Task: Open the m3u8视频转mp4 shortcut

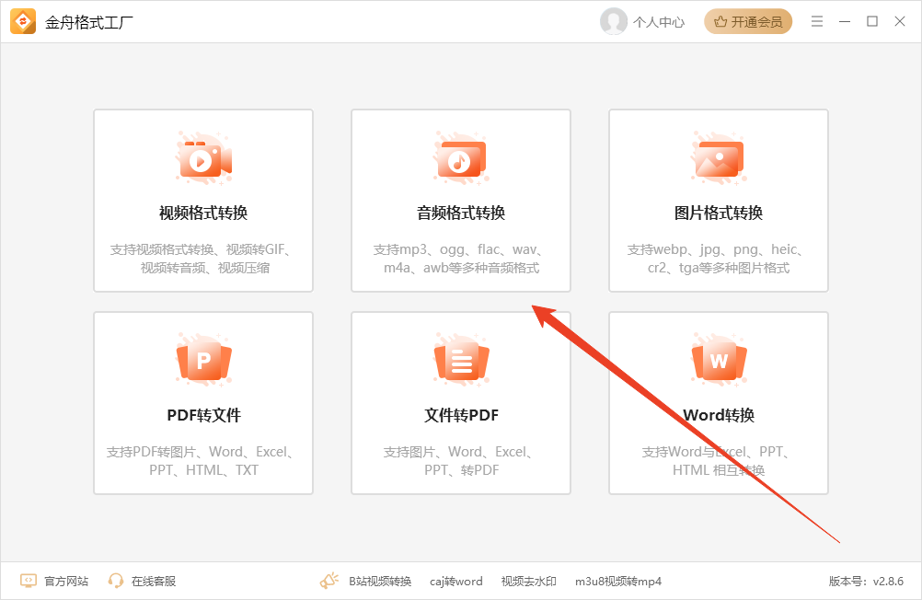Action: pyautogui.click(x=617, y=581)
